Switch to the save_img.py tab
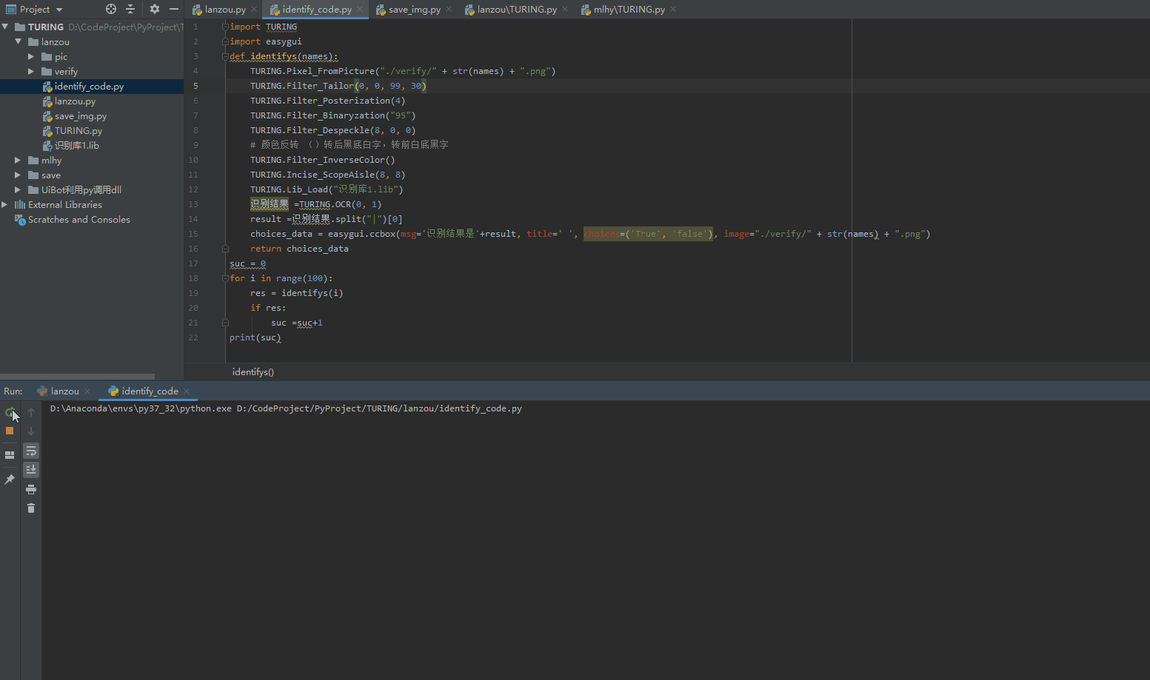The width and height of the screenshot is (1150, 680). (416, 10)
